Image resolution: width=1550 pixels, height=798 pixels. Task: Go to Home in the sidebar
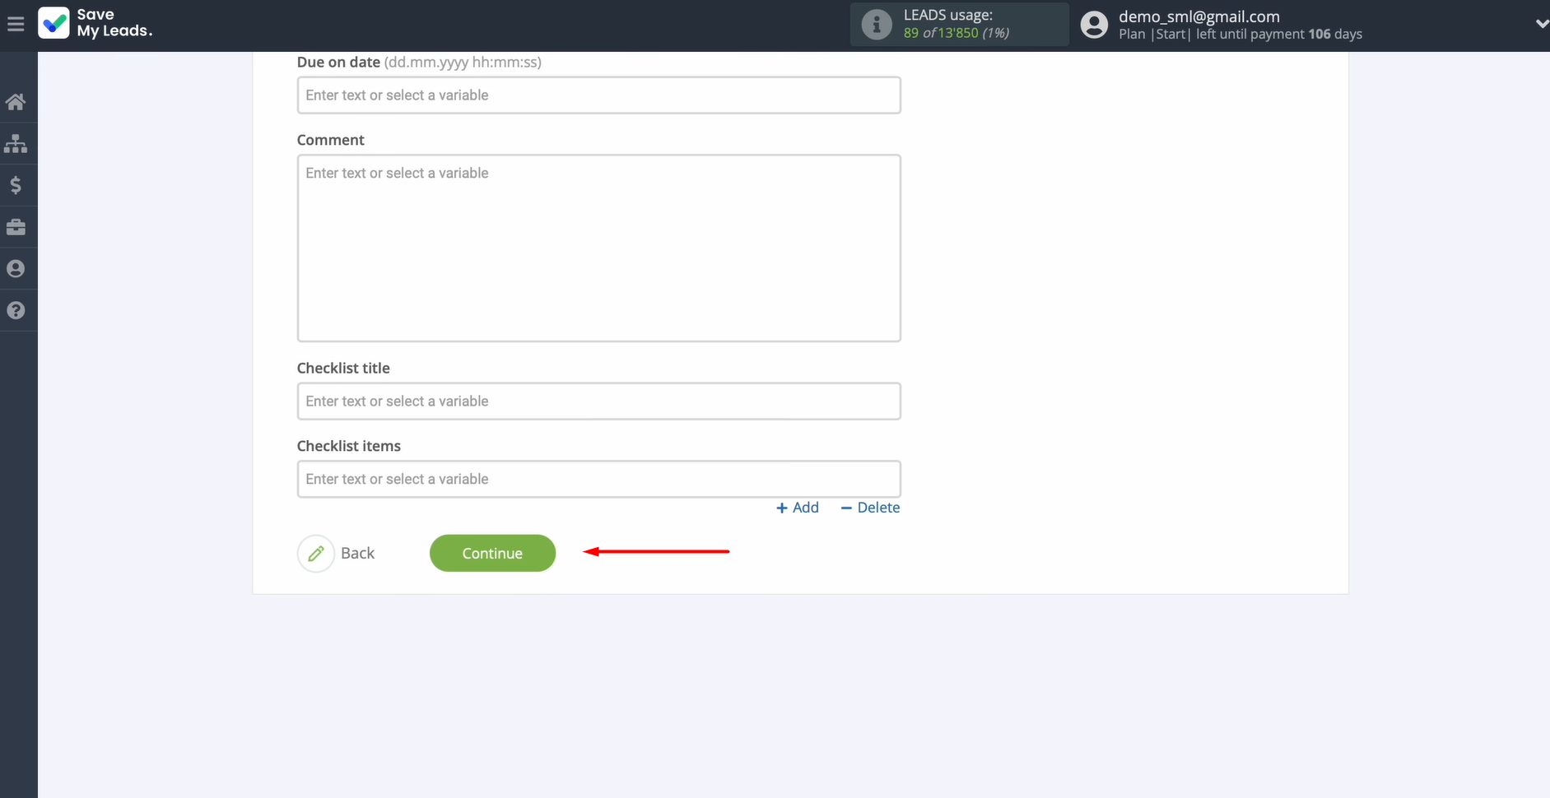(x=16, y=102)
